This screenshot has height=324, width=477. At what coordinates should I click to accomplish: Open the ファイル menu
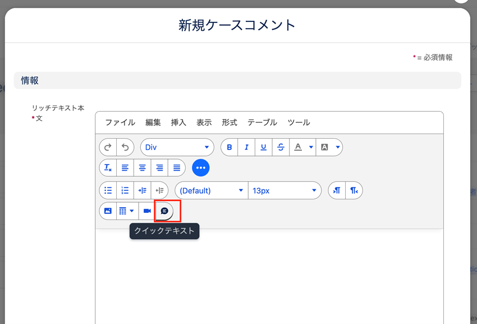coord(120,122)
